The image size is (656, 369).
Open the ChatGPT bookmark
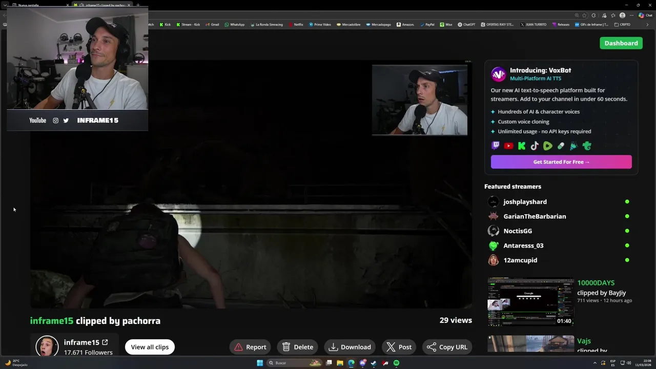pos(466,25)
